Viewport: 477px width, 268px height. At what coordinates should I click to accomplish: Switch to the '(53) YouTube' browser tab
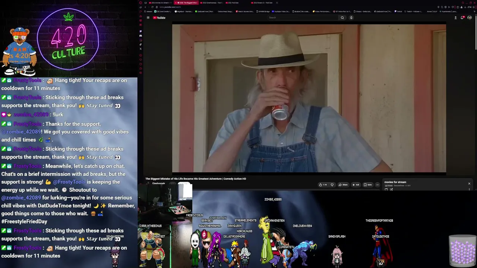point(233,3)
